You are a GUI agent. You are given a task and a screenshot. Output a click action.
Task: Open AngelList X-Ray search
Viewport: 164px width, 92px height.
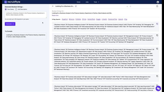click(x=65, y=19)
